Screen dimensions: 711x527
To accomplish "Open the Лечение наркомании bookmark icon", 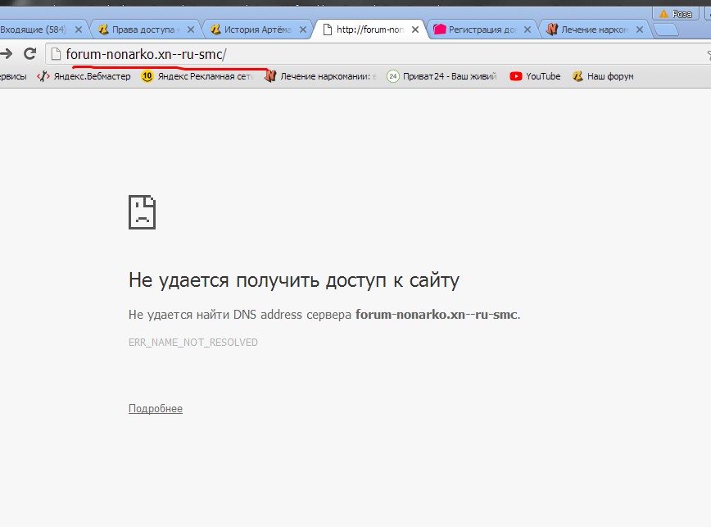I will click(x=271, y=75).
